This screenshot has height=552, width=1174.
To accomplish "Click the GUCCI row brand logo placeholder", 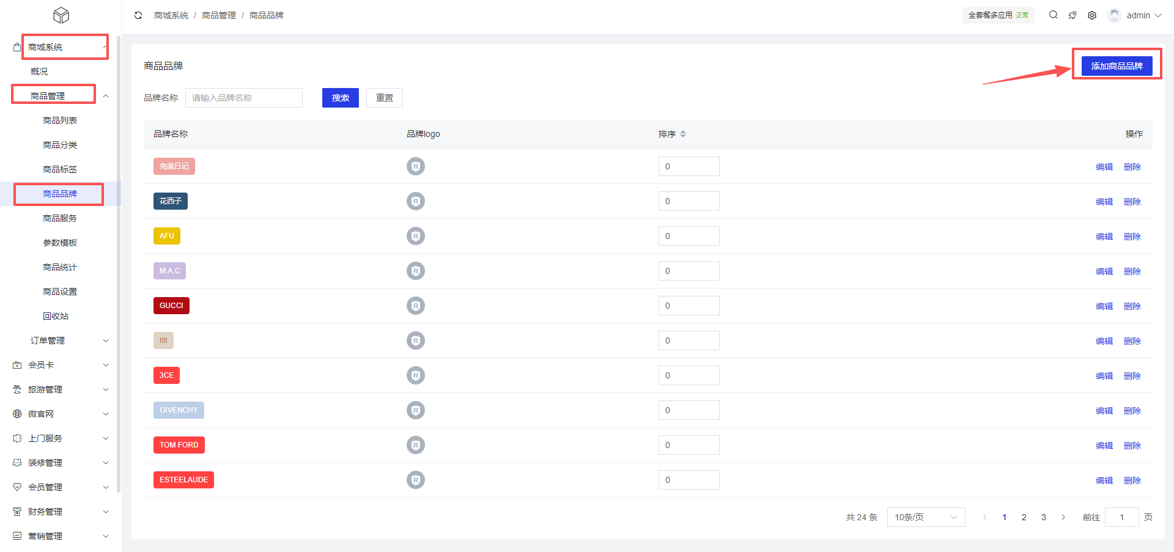I will pos(416,306).
